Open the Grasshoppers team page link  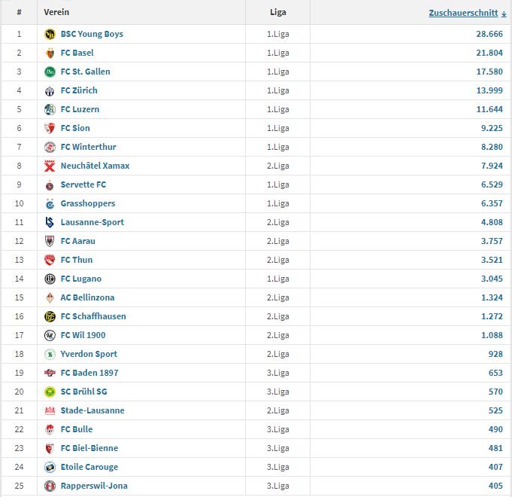(x=88, y=203)
